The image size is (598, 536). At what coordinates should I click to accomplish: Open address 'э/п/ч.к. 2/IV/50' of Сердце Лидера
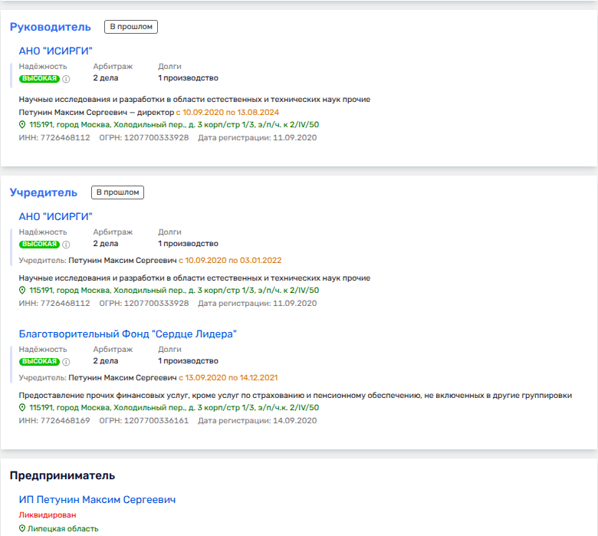click(x=174, y=407)
